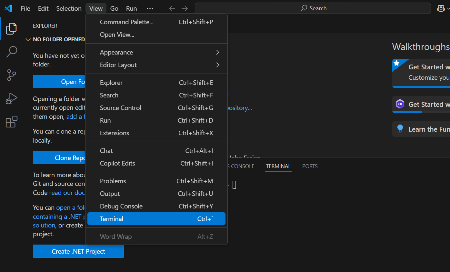Open the Run menu
450x272 pixels.
pos(131,8)
